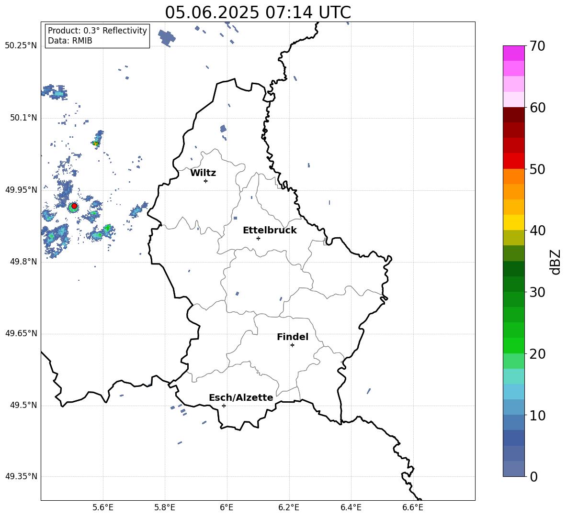The image size is (567, 517).
Task: Select the Wiltz station label
Action: pyautogui.click(x=203, y=173)
